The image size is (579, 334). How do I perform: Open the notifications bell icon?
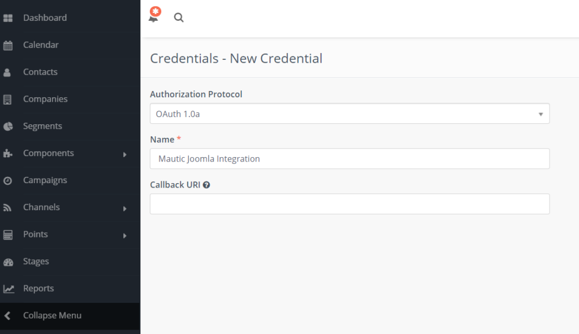pyautogui.click(x=154, y=15)
